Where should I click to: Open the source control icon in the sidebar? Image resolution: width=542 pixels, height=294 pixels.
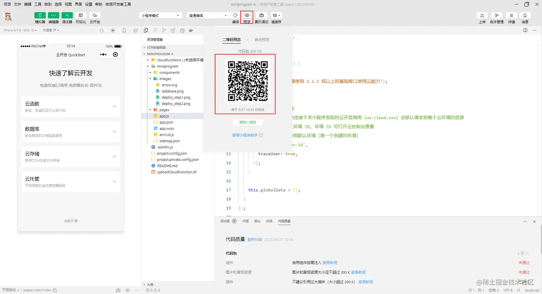pyautogui.click(x=164, y=31)
